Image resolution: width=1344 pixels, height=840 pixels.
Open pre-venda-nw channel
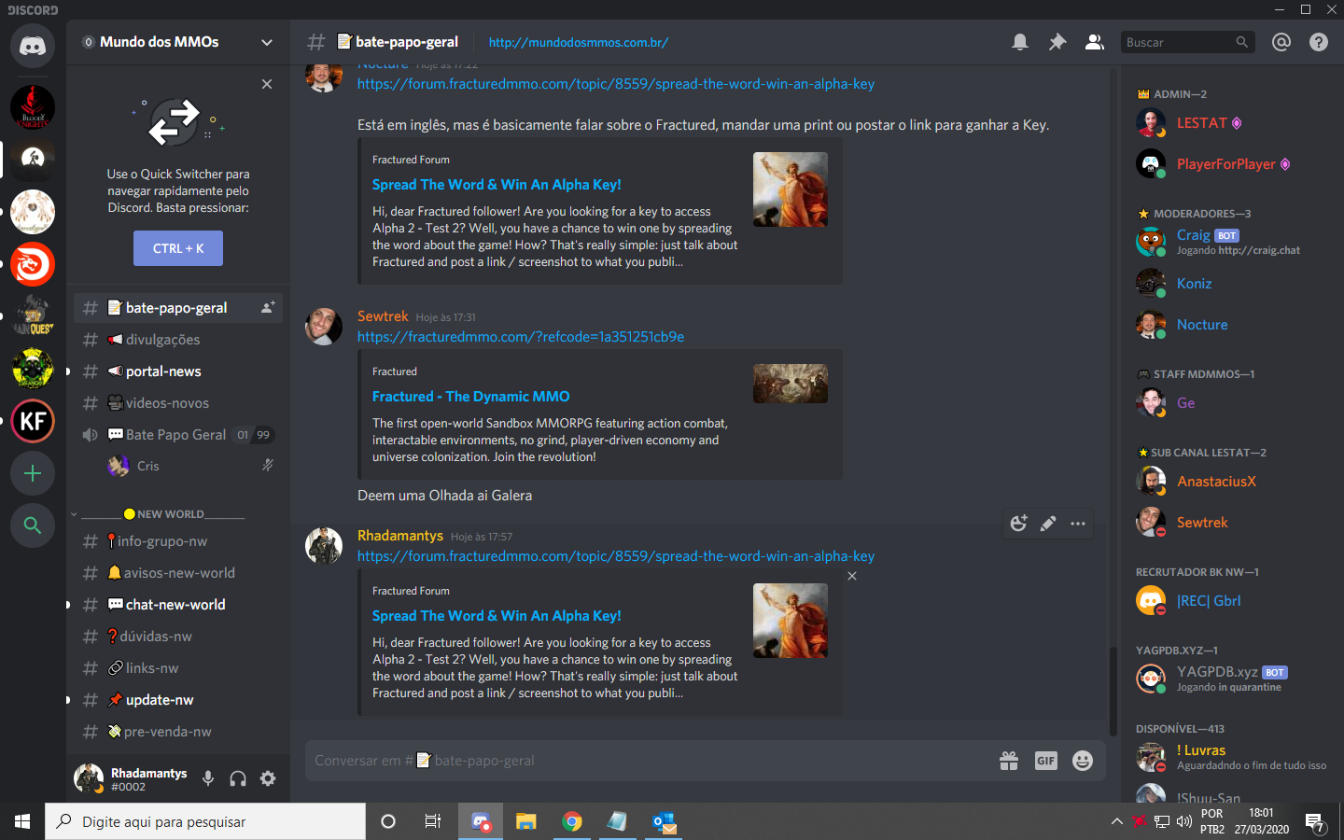point(178,732)
